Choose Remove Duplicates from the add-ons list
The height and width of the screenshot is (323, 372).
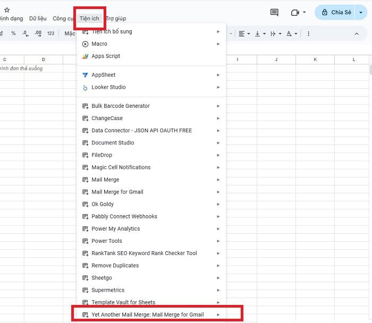(115, 266)
